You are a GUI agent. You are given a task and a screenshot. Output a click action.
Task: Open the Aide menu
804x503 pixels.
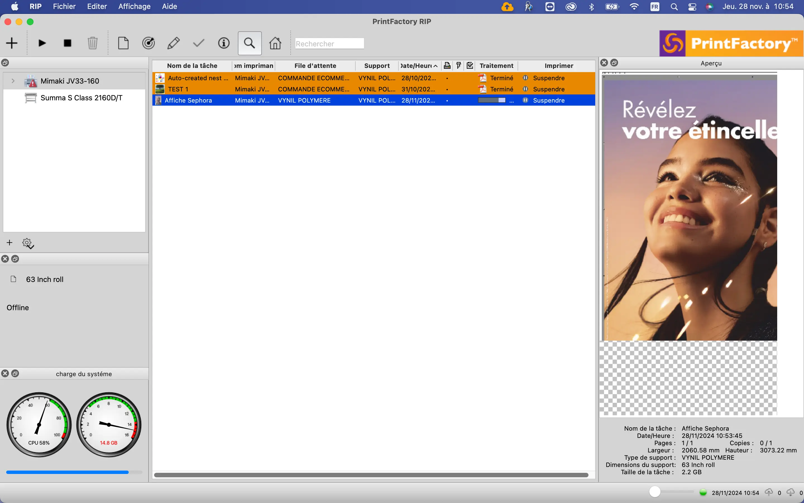pyautogui.click(x=169, y=6)
